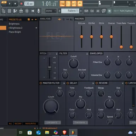Open the shop cart icon

[x=109, y=11]
